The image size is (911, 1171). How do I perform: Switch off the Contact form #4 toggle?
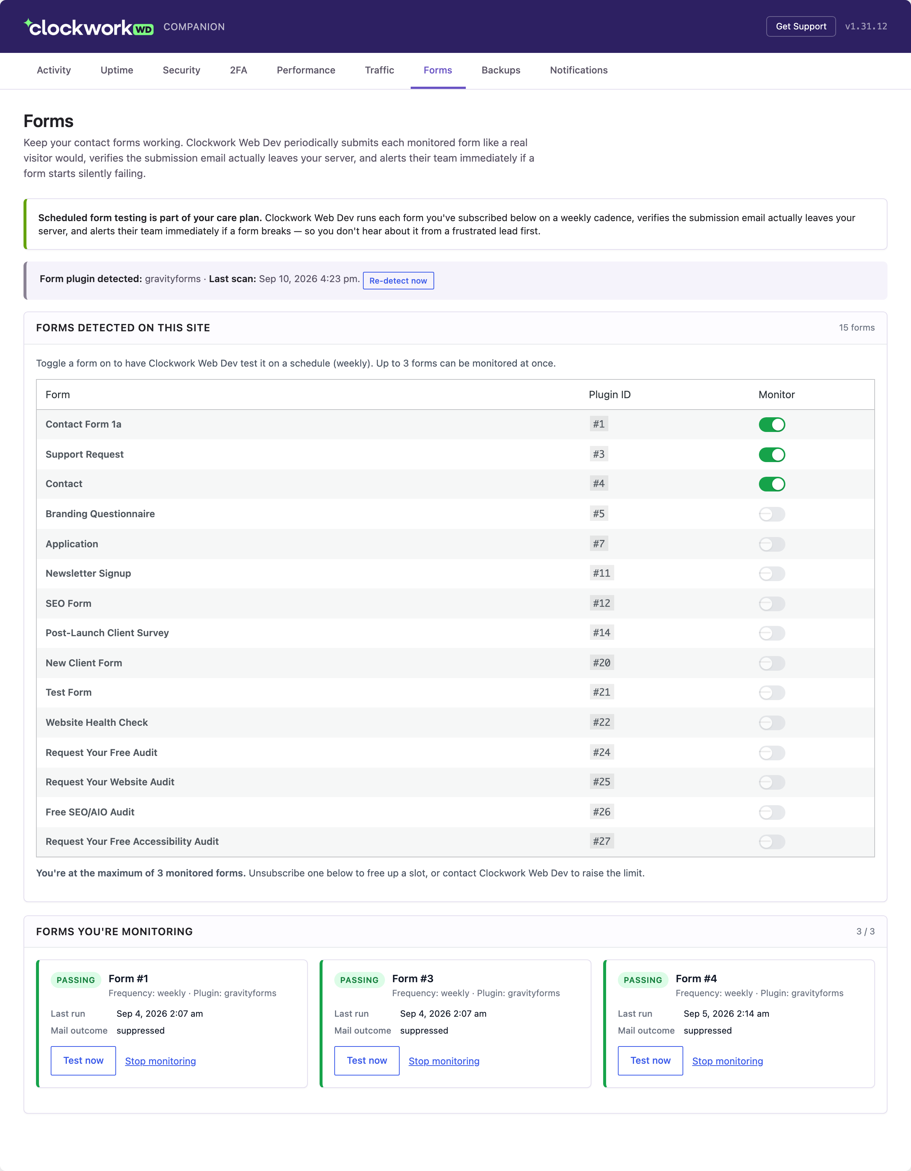click(x=771, y=484)
